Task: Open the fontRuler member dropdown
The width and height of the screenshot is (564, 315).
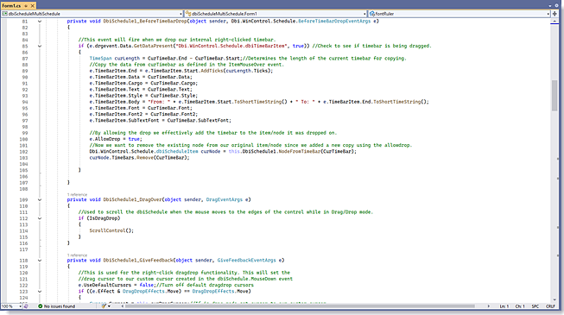Action: [459, 14]
